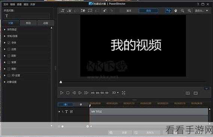Image resolution: width=213 pixels, height=137 pixels.
Task: Step forward to the next frame
Action: coord(80,93)
